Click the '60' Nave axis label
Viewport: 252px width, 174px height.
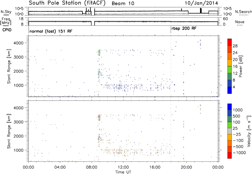point(225,19)
